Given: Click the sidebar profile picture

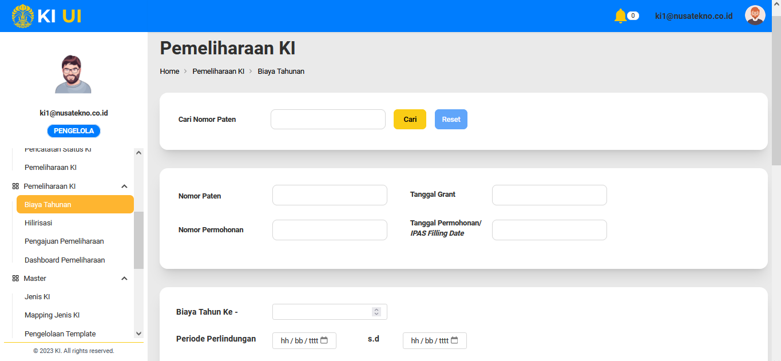Looking at the screenshot, I should click(x=73, y=74).
